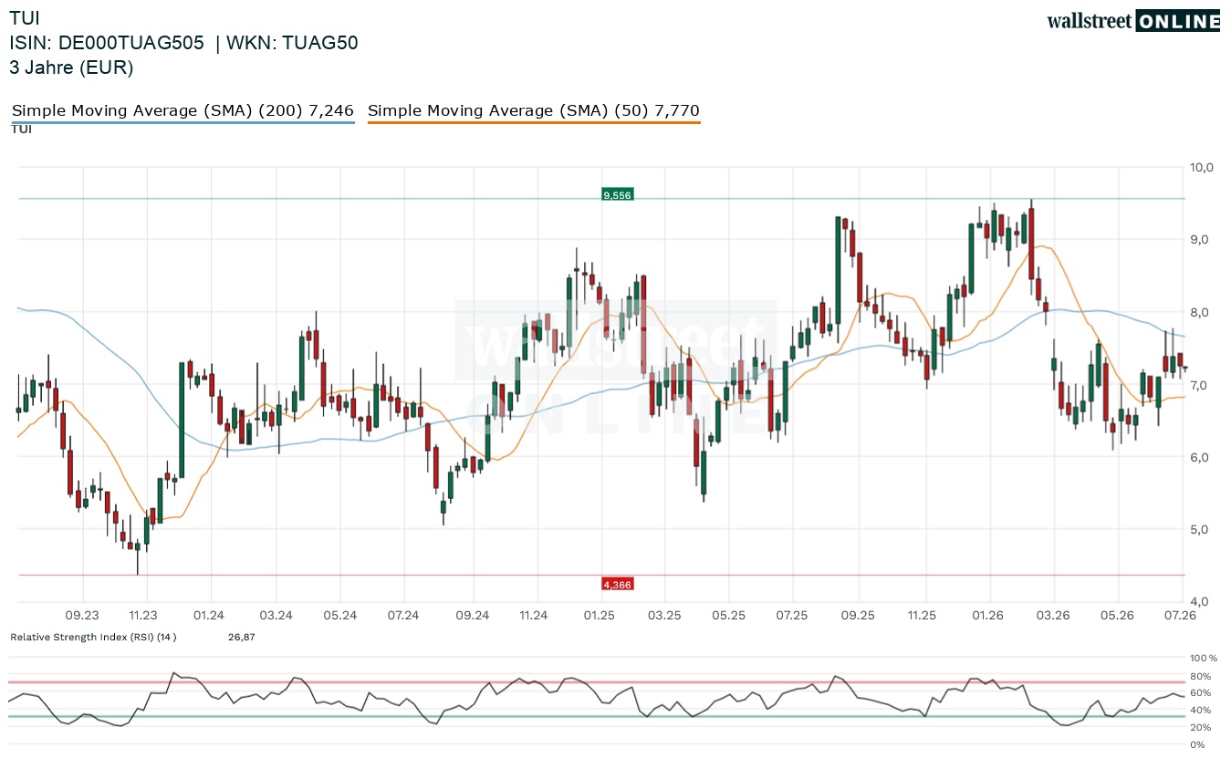Click the 5,0 price axis label
Image resolution: width=1231 pixels, height=769 pixels.
[x=1199, y=529]
